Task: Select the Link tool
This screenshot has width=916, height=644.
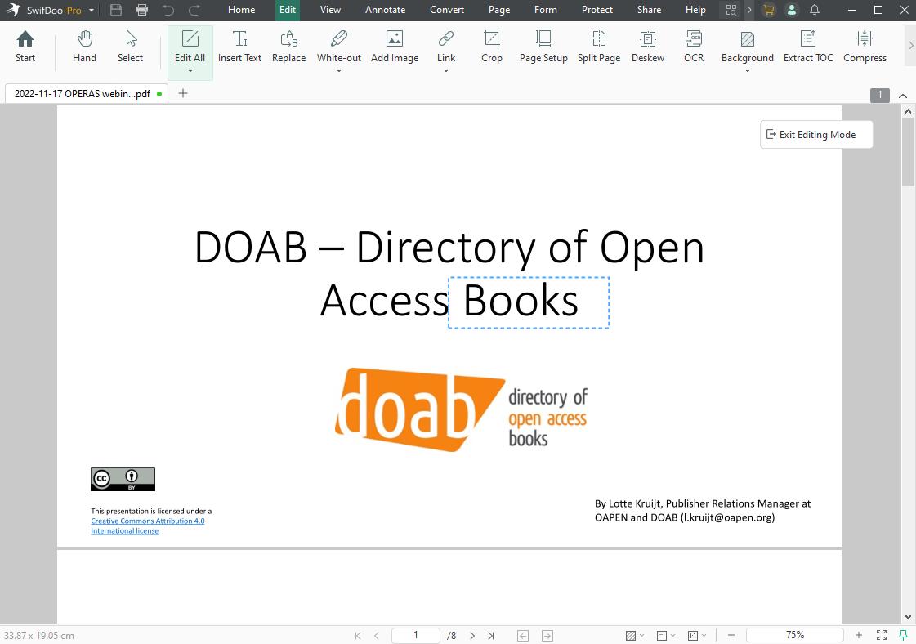Action: coord(445,47)
